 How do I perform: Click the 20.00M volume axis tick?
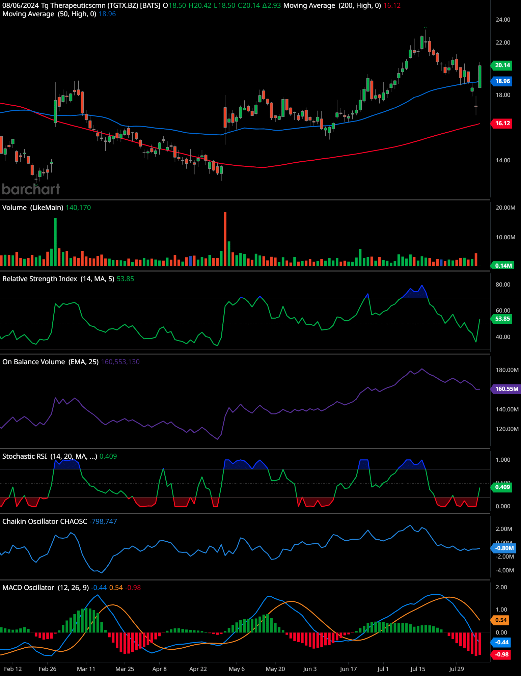point(505,208)
